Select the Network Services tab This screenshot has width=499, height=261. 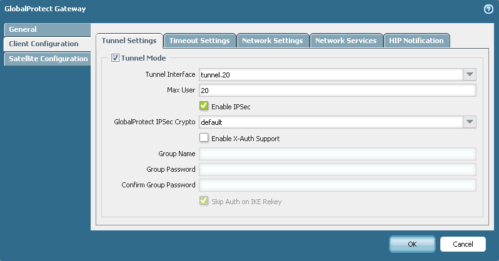[x=345, y=41]
